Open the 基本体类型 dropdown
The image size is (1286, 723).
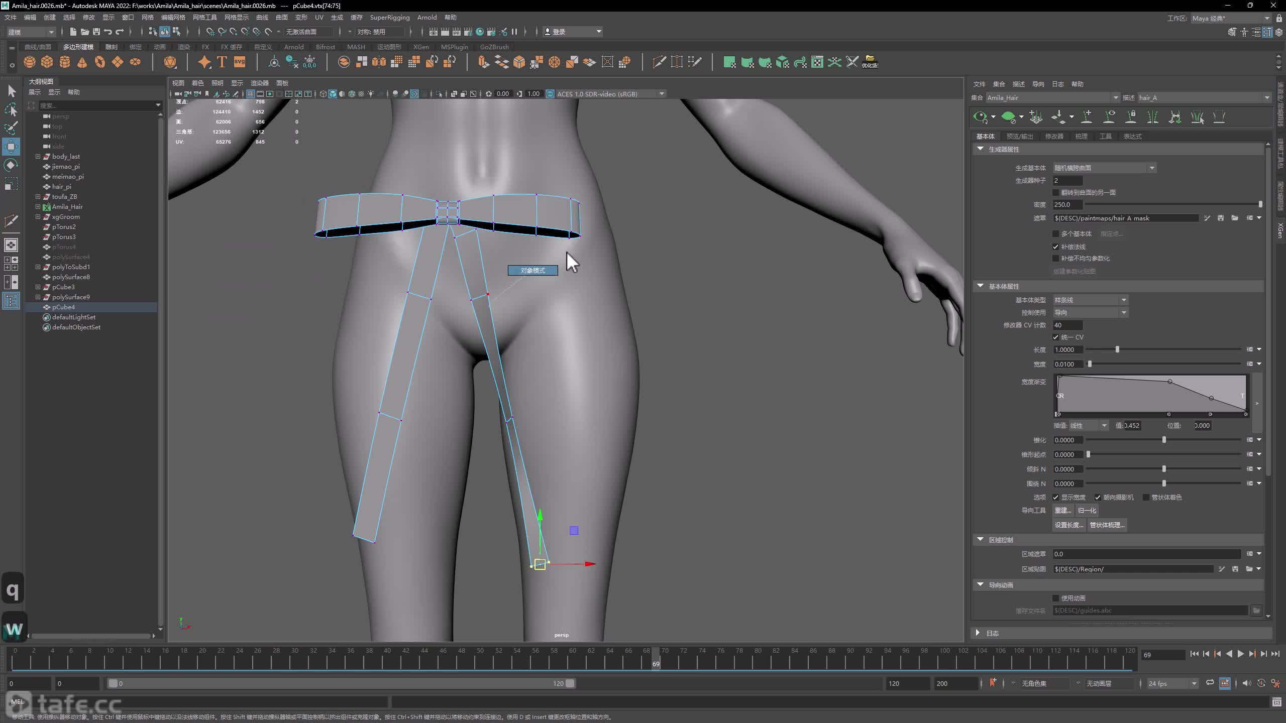coord(1091,300)
